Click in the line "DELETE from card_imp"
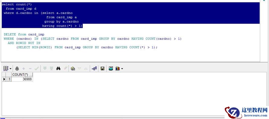 pos(24,34)
